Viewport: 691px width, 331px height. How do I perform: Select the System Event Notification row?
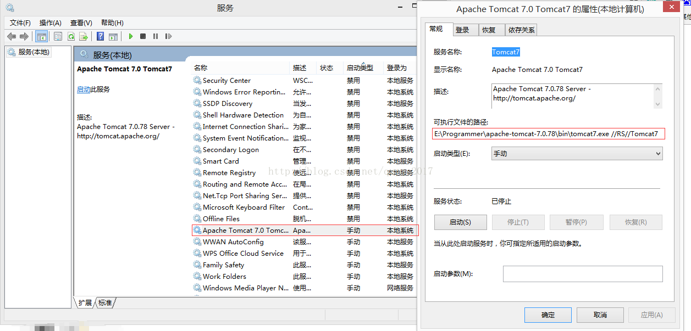[x=305, y=138]
